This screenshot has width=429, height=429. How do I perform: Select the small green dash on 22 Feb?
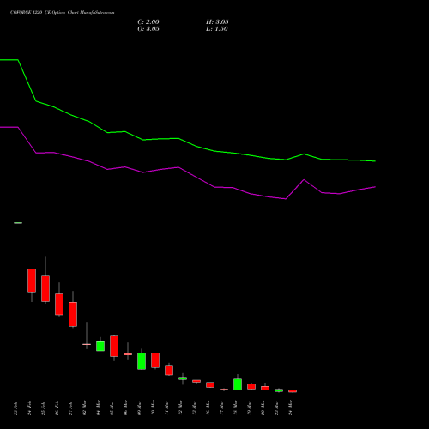18,223
